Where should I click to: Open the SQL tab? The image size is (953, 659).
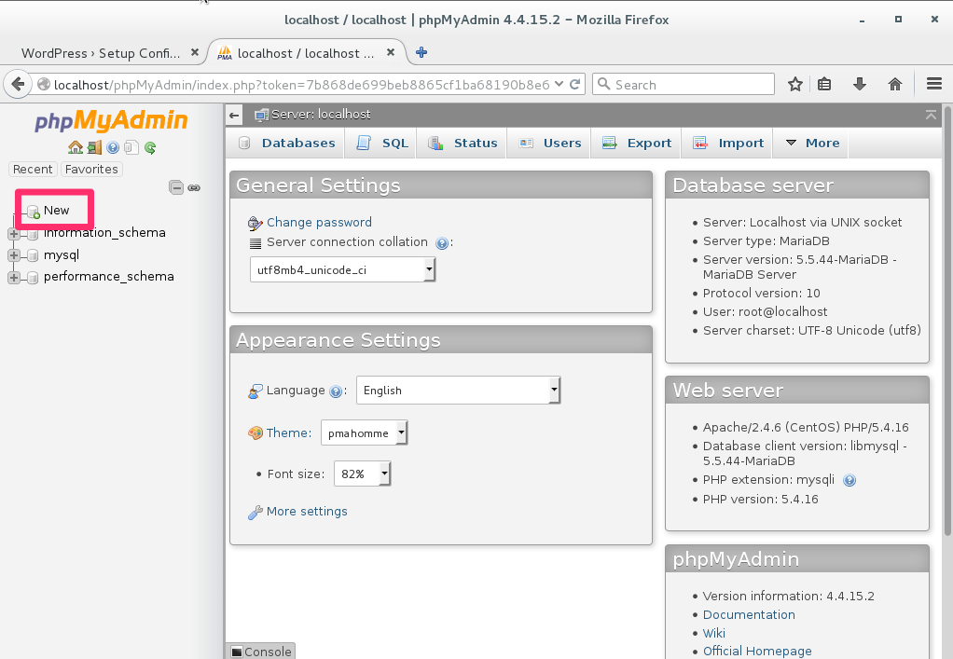(381, 144)
